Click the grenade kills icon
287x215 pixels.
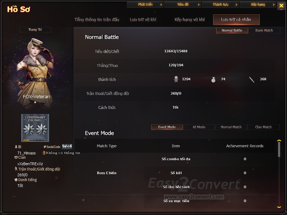tap(213, 80)
